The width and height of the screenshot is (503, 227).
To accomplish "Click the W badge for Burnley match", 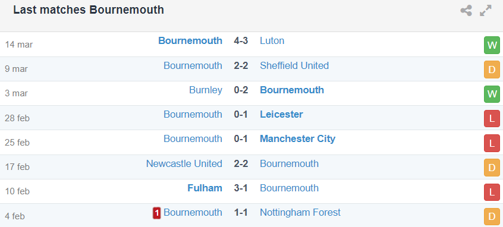I will point(492,94).
